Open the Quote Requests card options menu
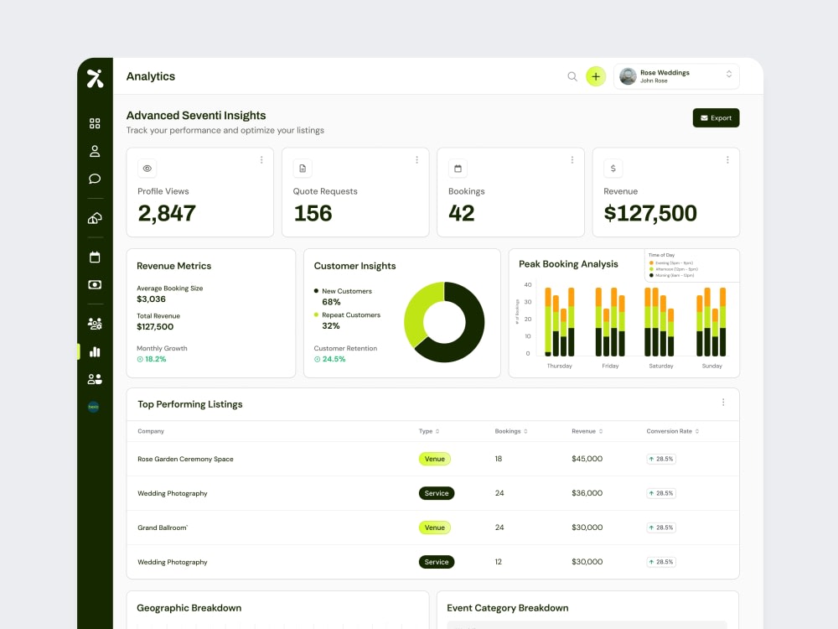 pos(416,160)
